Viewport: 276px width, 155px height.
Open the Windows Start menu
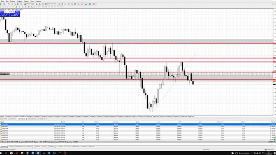[x=1, y=153]
